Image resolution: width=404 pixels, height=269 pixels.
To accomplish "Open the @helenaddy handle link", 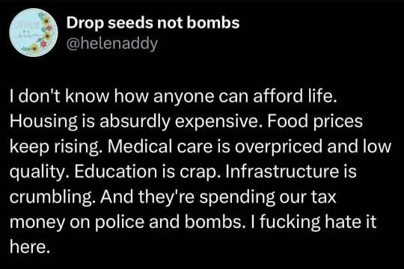I will pos(111,43).
